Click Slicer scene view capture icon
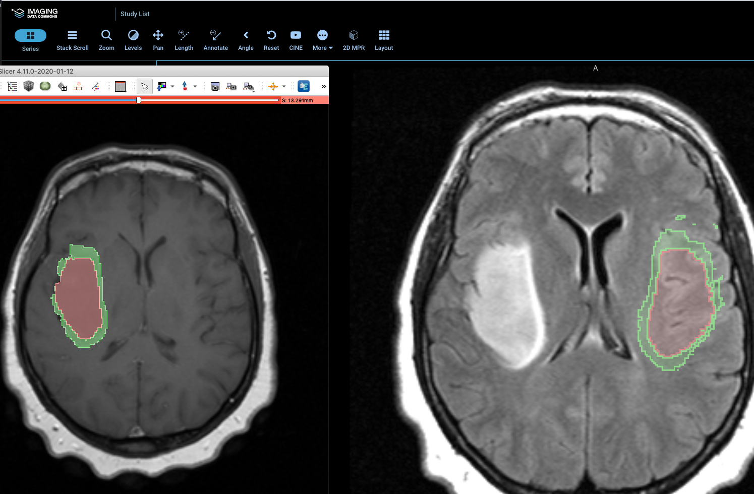This screenshot has width=754, height=494. pos(231,87)
